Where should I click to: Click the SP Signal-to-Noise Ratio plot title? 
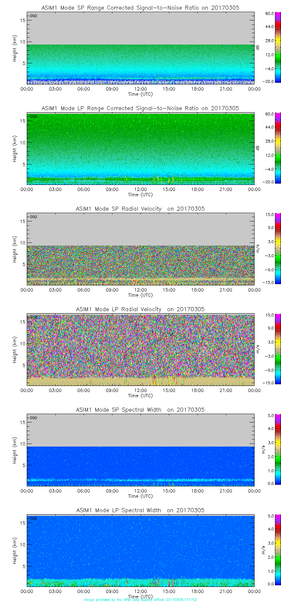[140, 8]
